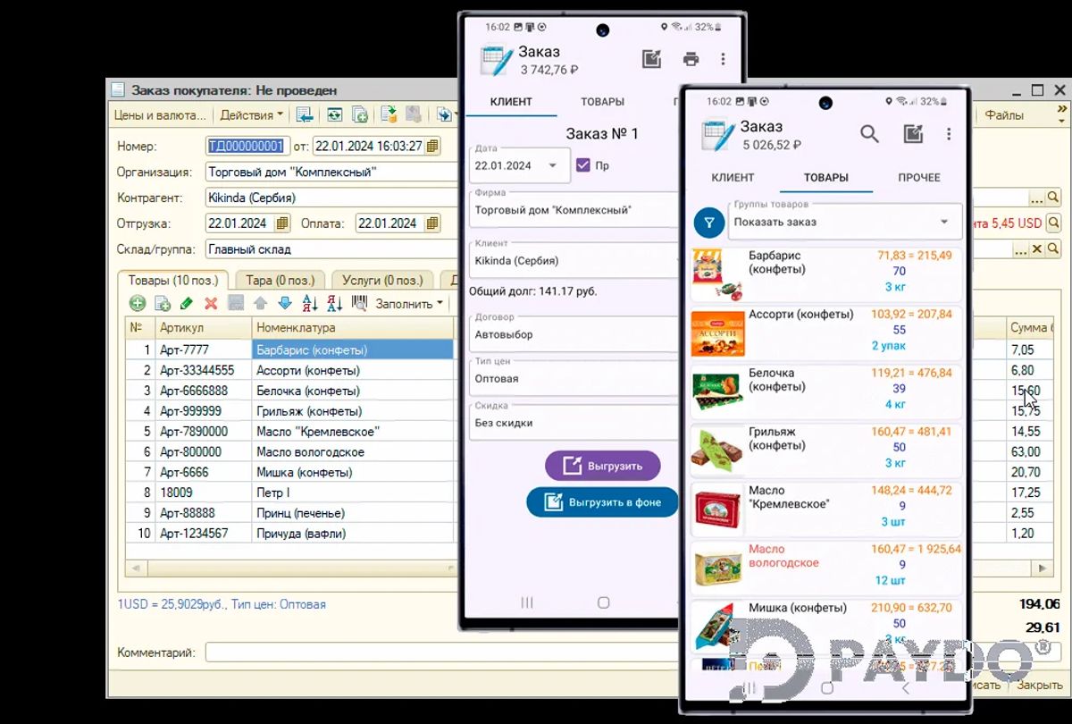Move row down with blue arrow icon

pyautogui.click(x=285, y=303)
